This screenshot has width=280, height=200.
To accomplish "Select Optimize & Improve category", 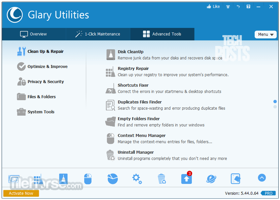I will [x=42, y=66].
